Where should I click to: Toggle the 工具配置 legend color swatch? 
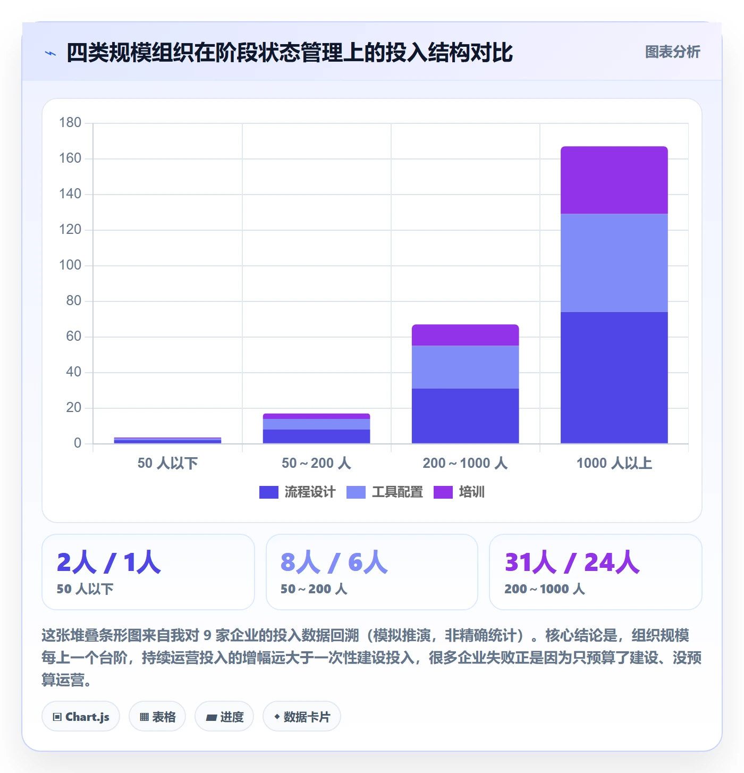click(x=356, y=492)
